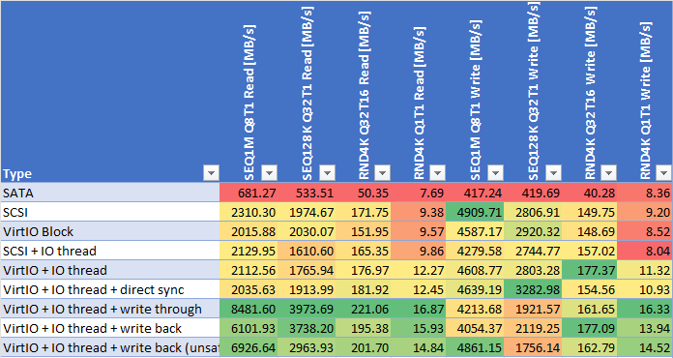Click cell with value 8.52

coord(645,231)
